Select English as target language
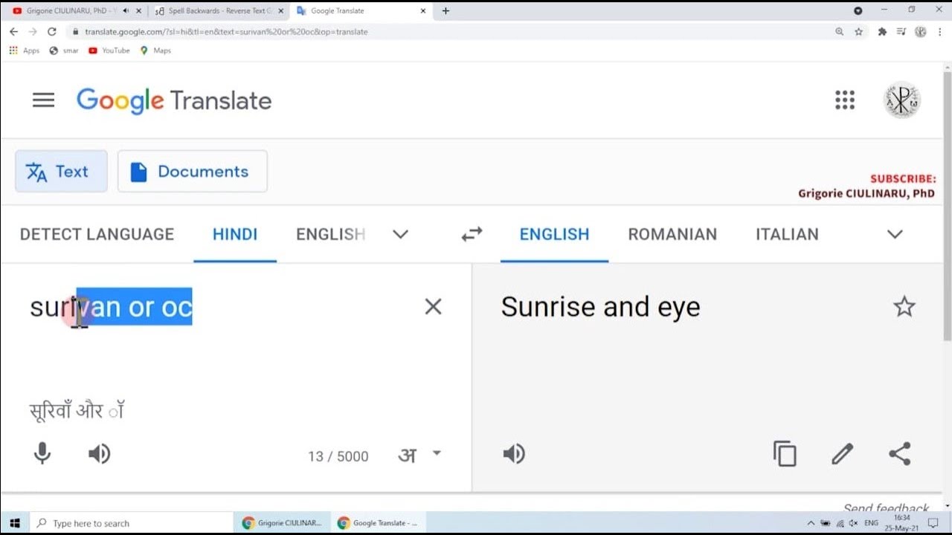 554,234
